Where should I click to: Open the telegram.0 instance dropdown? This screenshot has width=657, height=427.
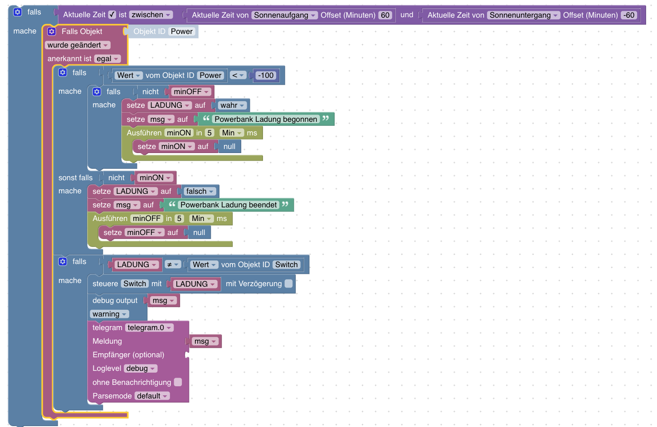click(x=149, y=327)
